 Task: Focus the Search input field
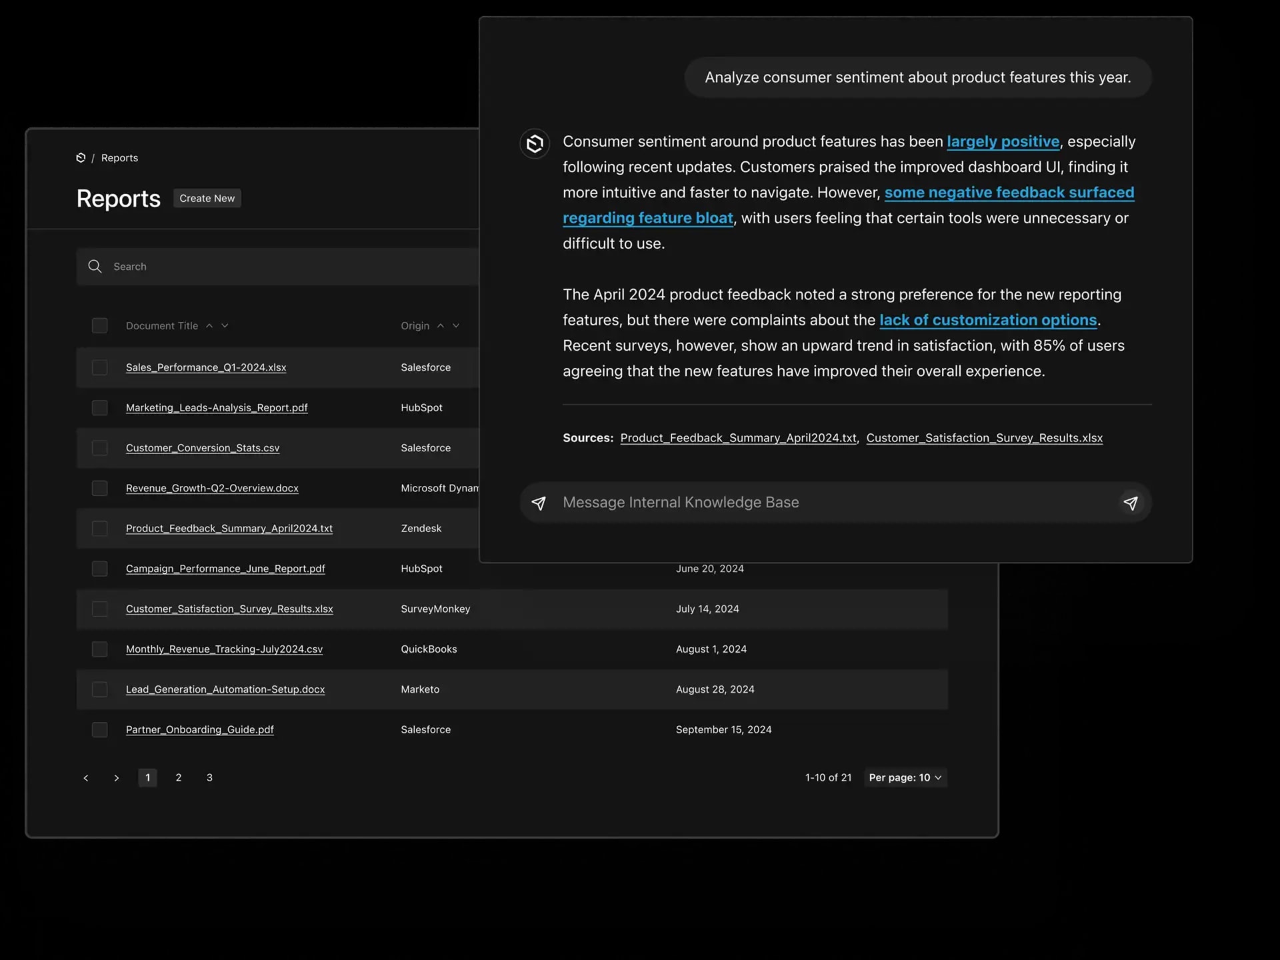(277, 267)
